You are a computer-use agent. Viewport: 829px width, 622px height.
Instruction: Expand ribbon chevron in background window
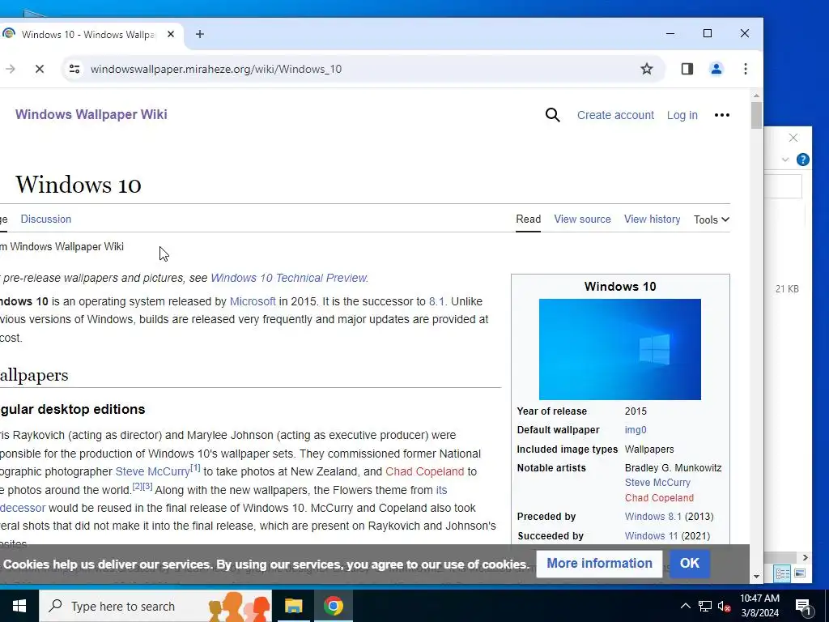[x=785, y=160]
